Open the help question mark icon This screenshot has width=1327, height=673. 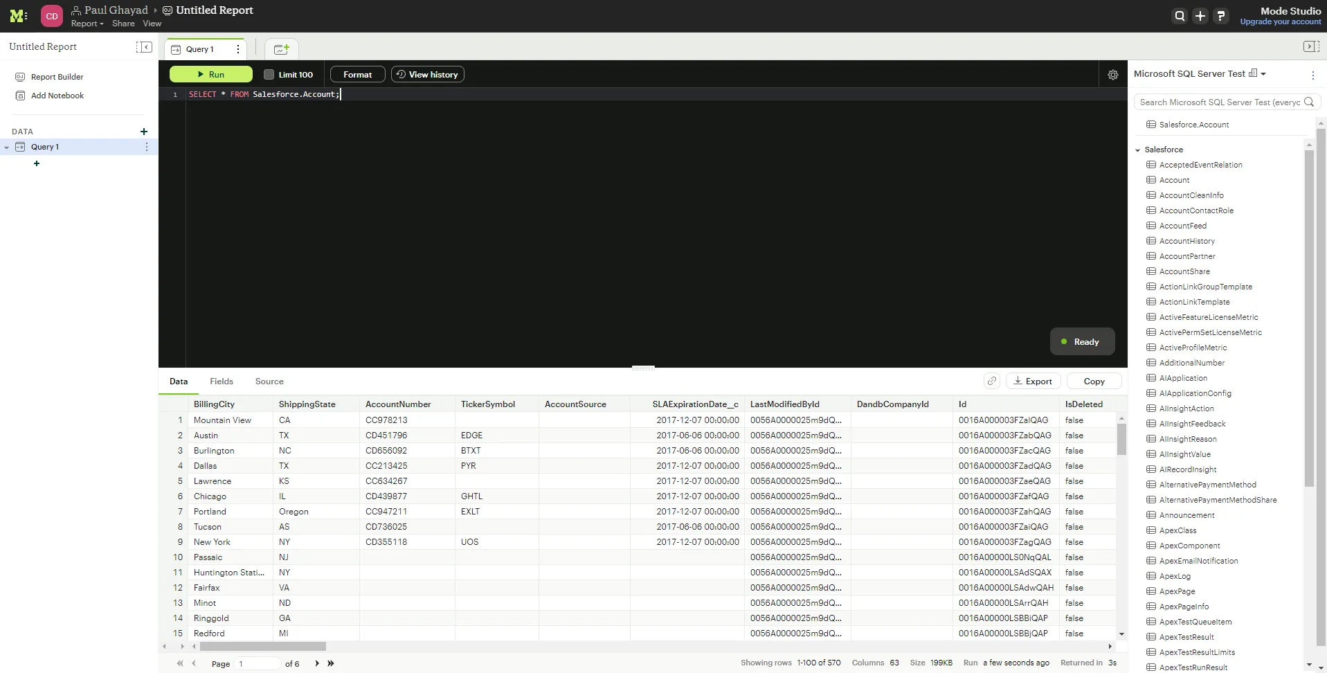pos(1221,16)
